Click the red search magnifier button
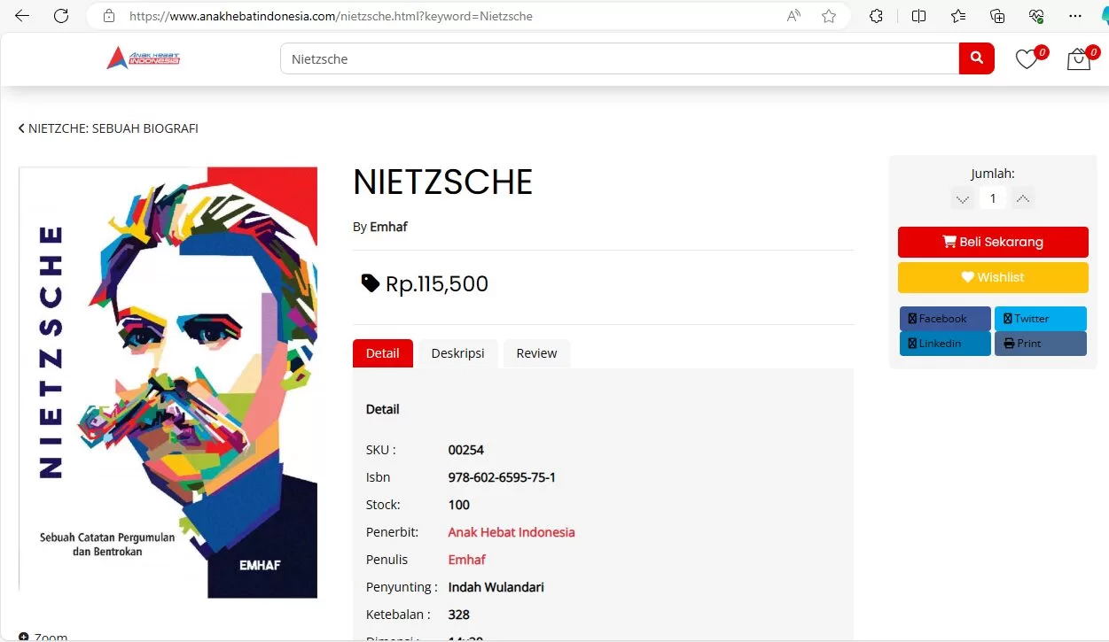Viewport: 1109px width, 642px height. click(x=976, y=58)
